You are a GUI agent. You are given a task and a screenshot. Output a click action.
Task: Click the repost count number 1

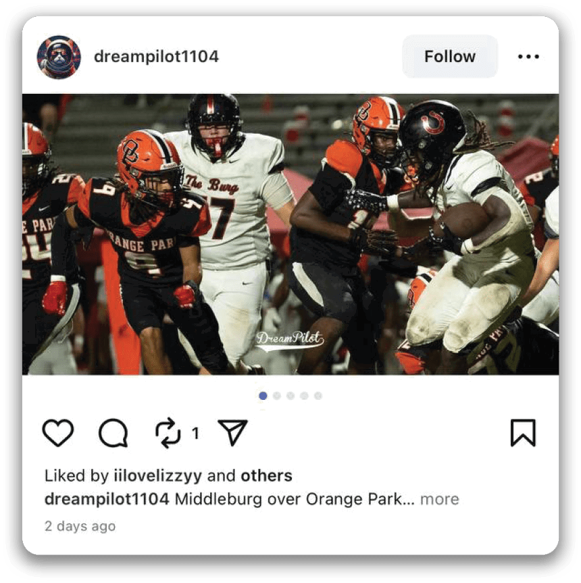(x=195, y=433)
